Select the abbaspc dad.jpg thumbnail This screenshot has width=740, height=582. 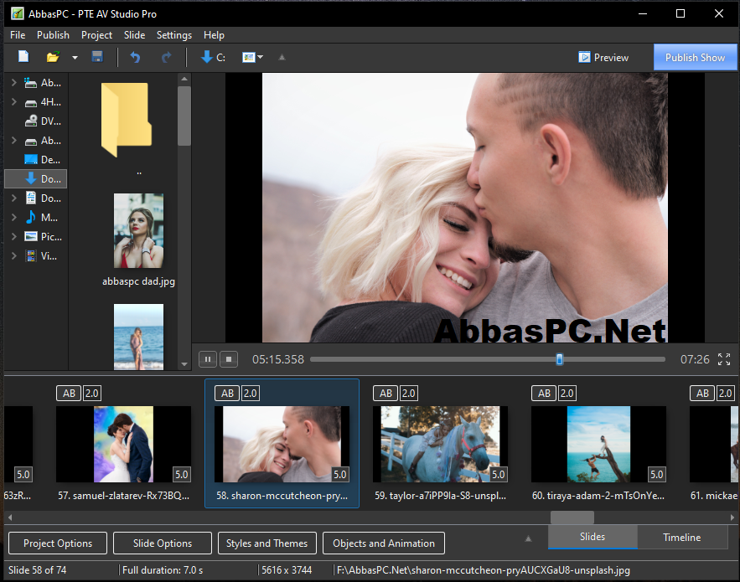pyautogui.click(x=139, y=230)
